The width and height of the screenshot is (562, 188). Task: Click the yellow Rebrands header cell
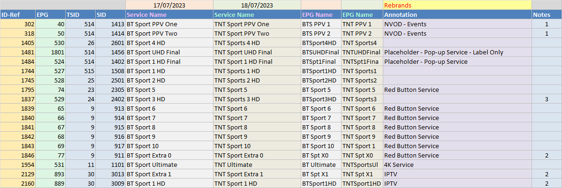coord(456,5)
